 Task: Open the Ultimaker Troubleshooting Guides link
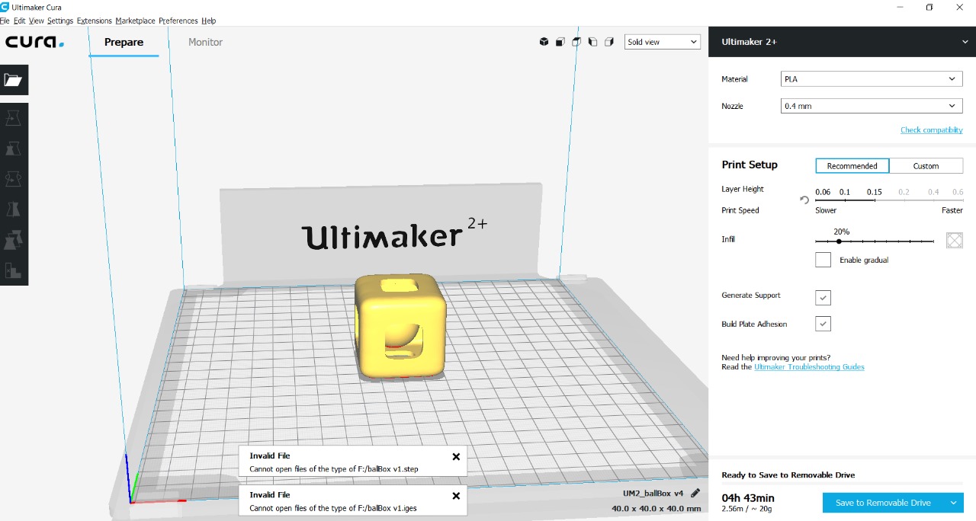click(x=809, y=367)
